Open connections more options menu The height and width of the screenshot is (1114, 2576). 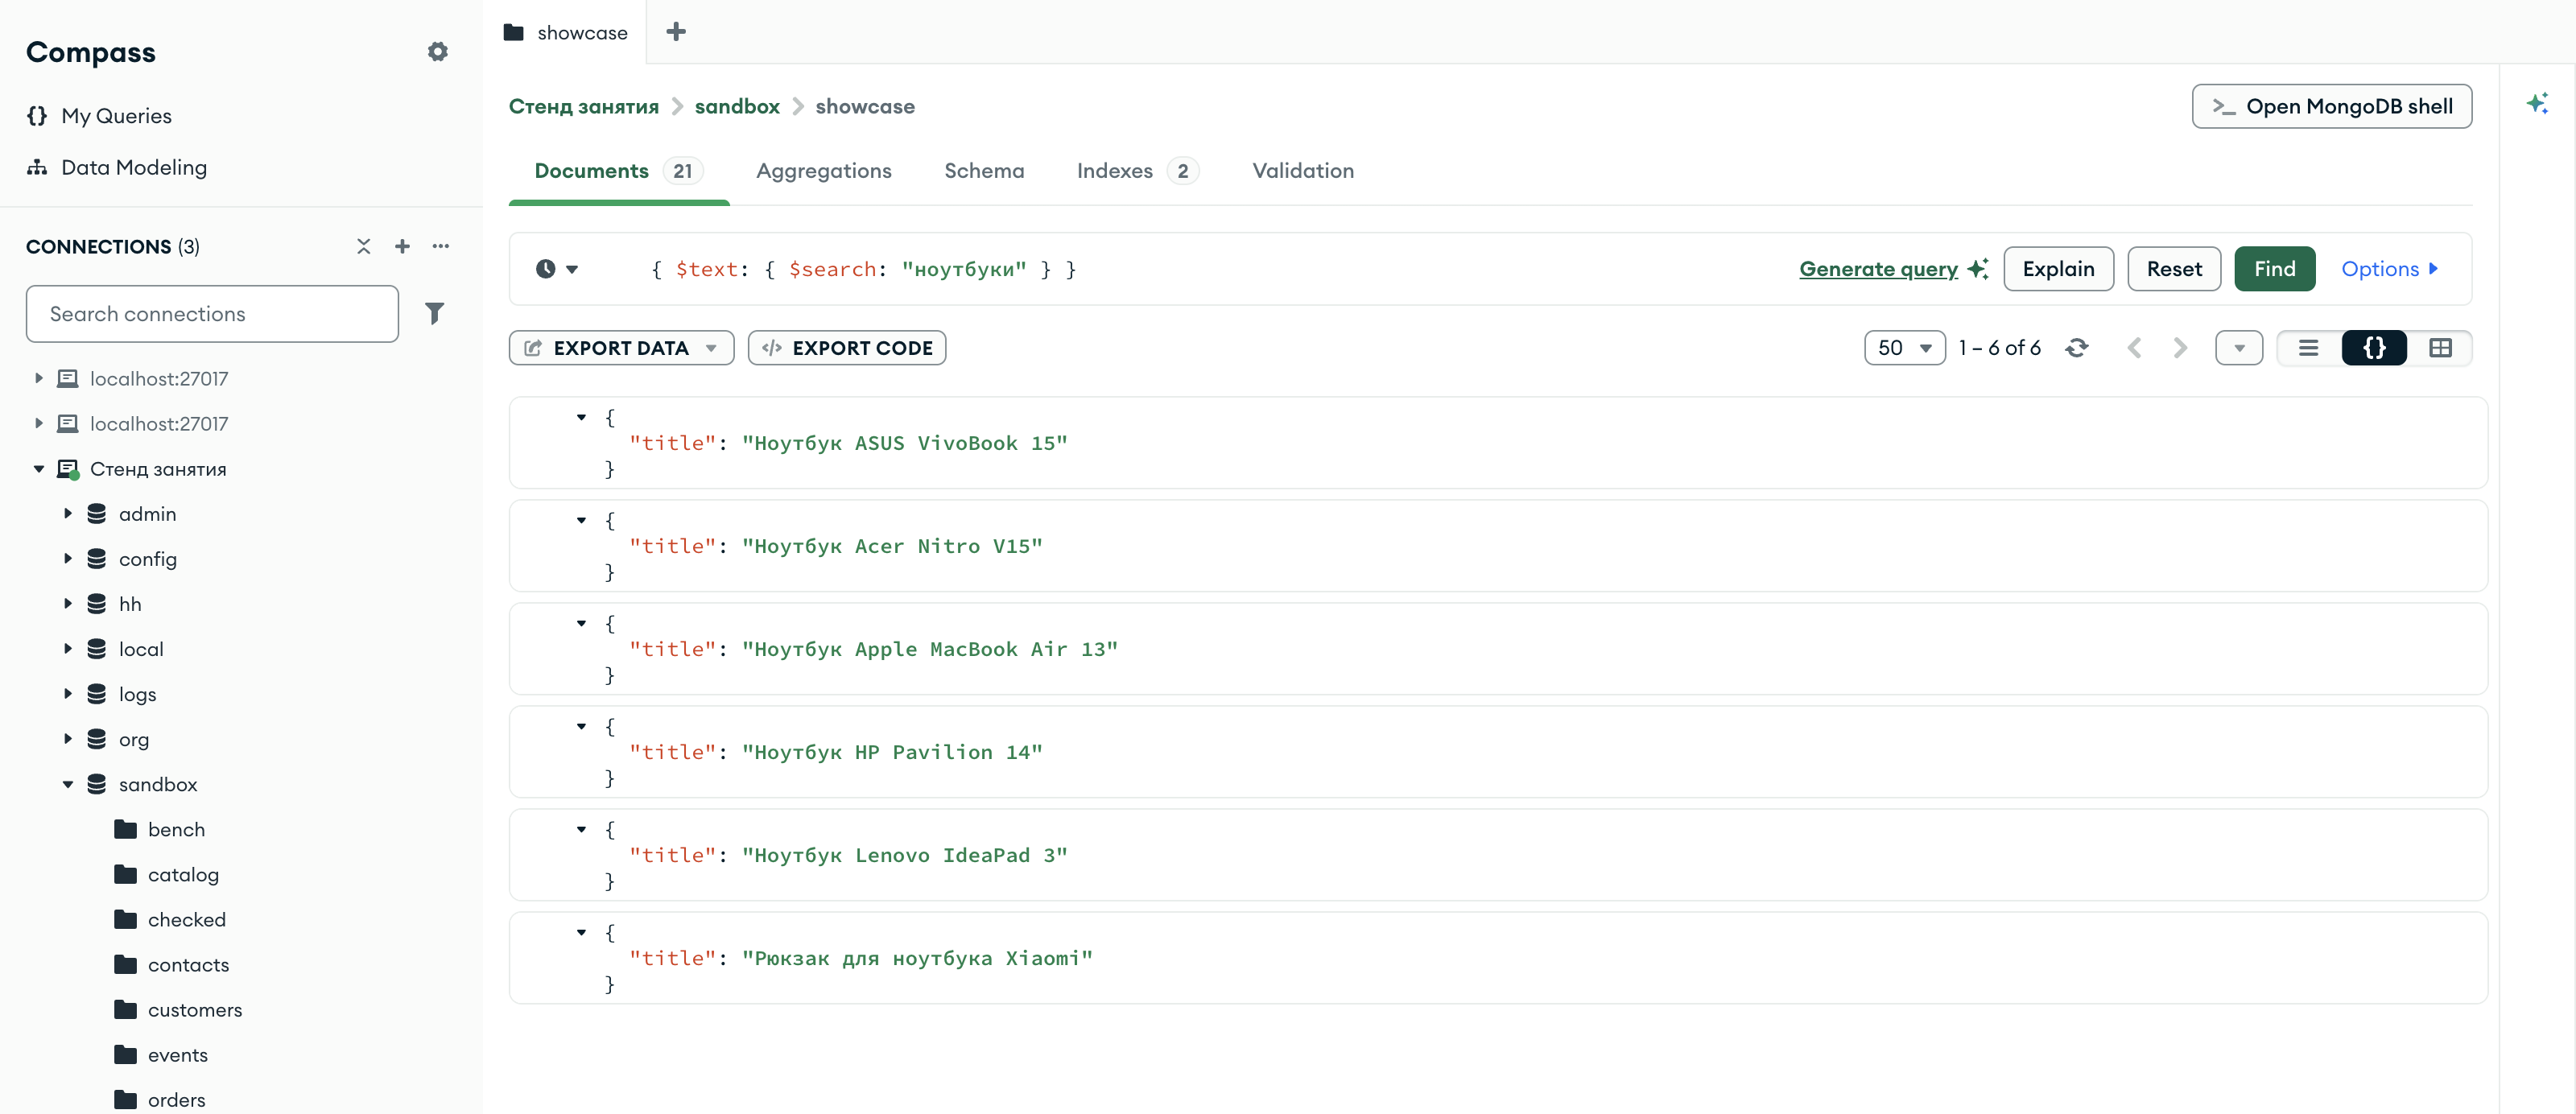point(440,246)
